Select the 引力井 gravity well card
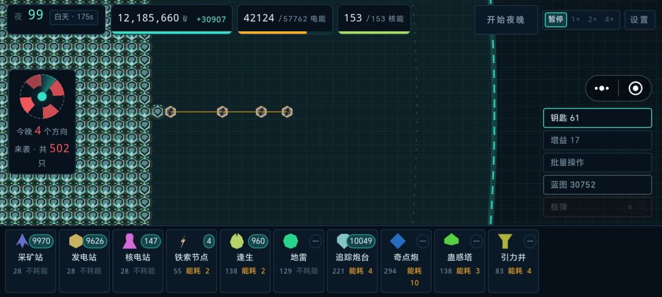The width and height of the screenshot is (662, 297). (x=513, y=261)
